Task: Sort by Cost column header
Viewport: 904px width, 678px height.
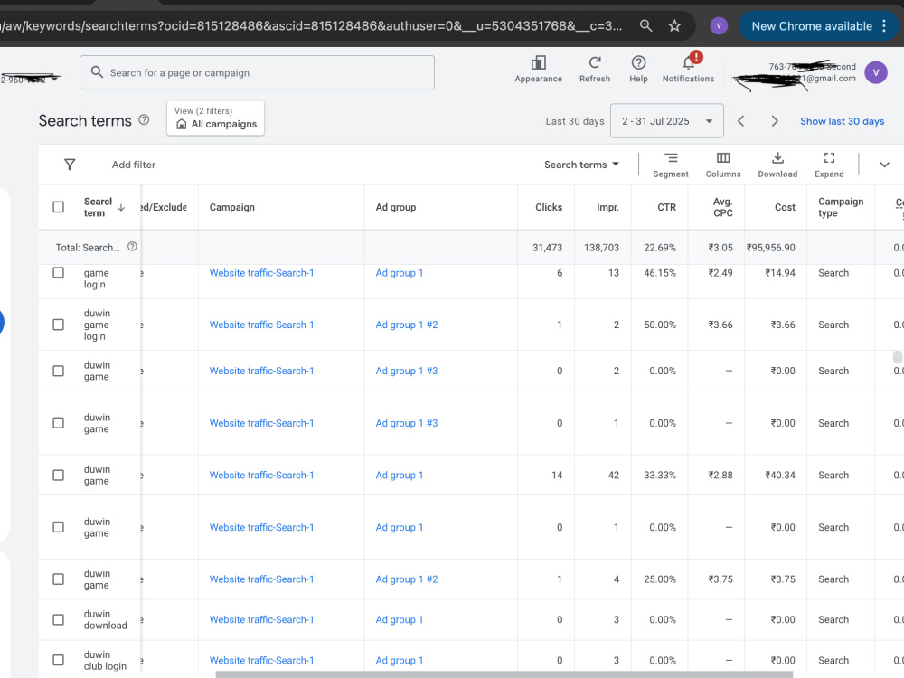Action: [785, 207]
